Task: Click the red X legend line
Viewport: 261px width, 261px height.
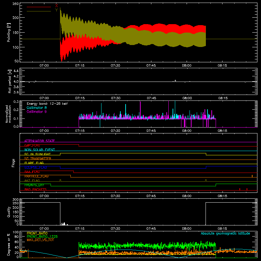Action: click(38, 7)
